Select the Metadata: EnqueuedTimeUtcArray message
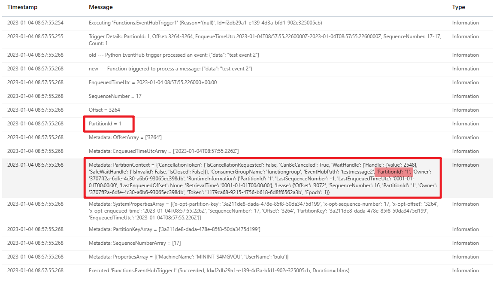This screenshot has height=286, width=493. pos(163,151)
